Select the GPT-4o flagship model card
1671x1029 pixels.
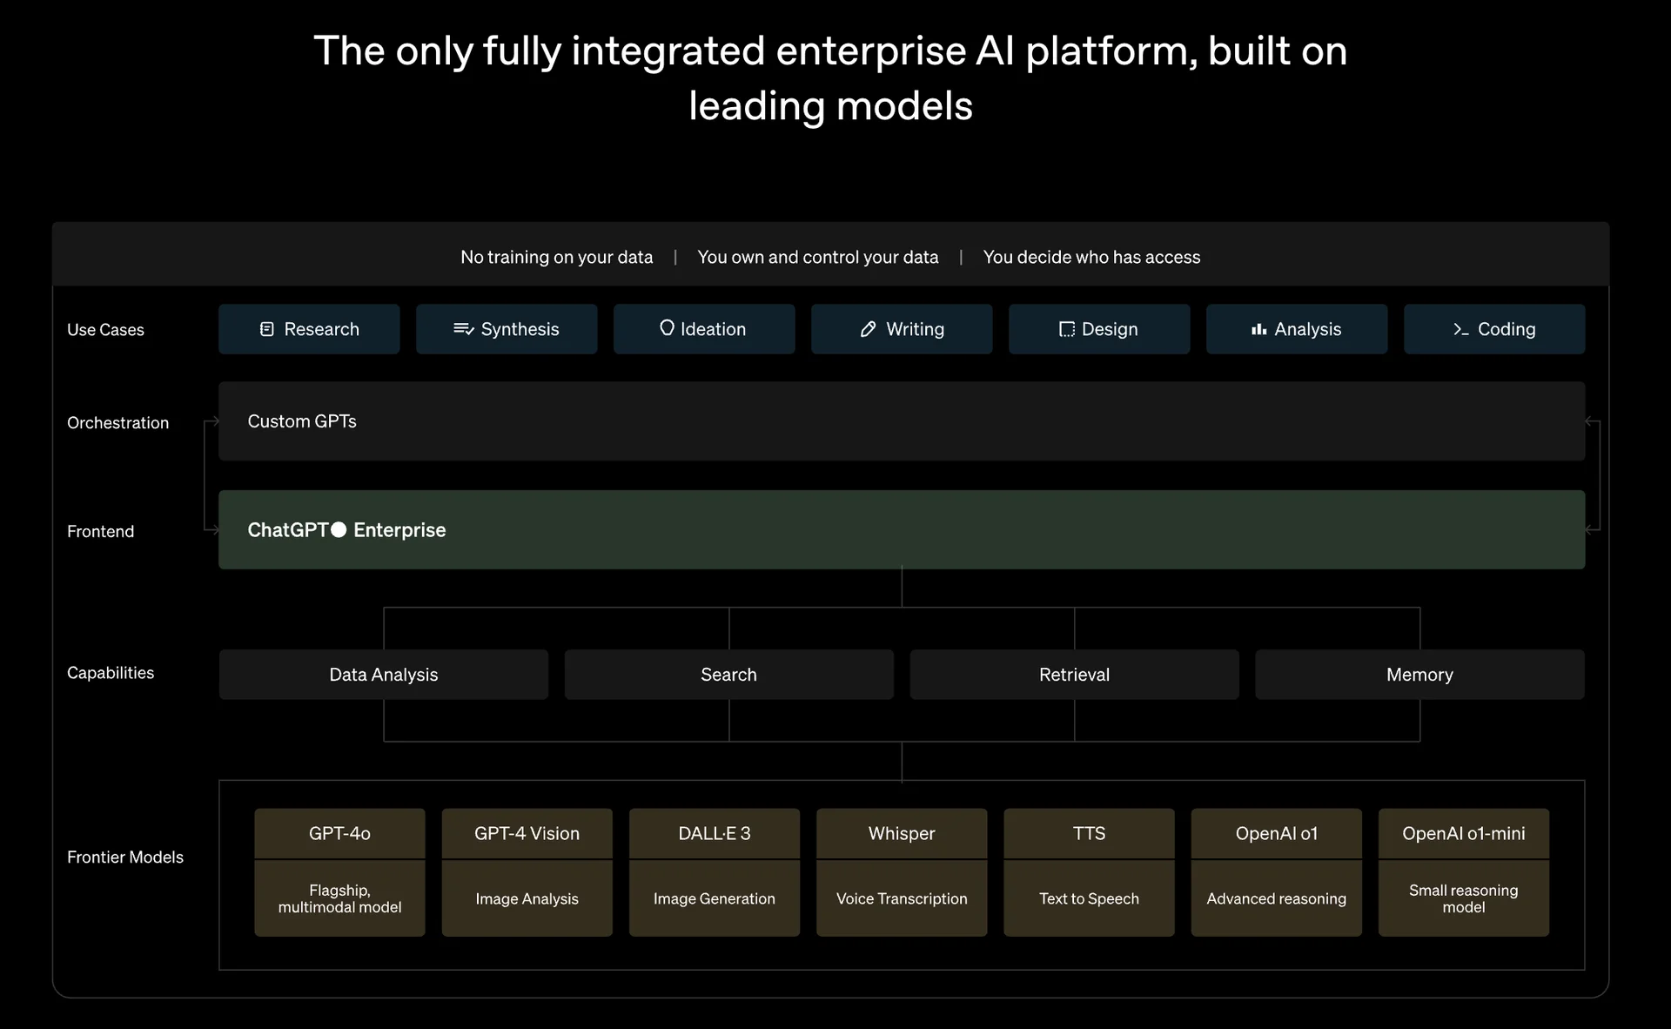339,871
